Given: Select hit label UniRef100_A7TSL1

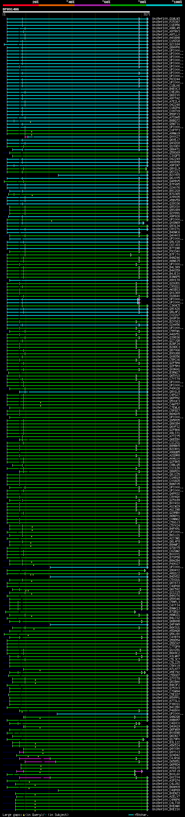Looking at the screenshot, I should [166, 700].
